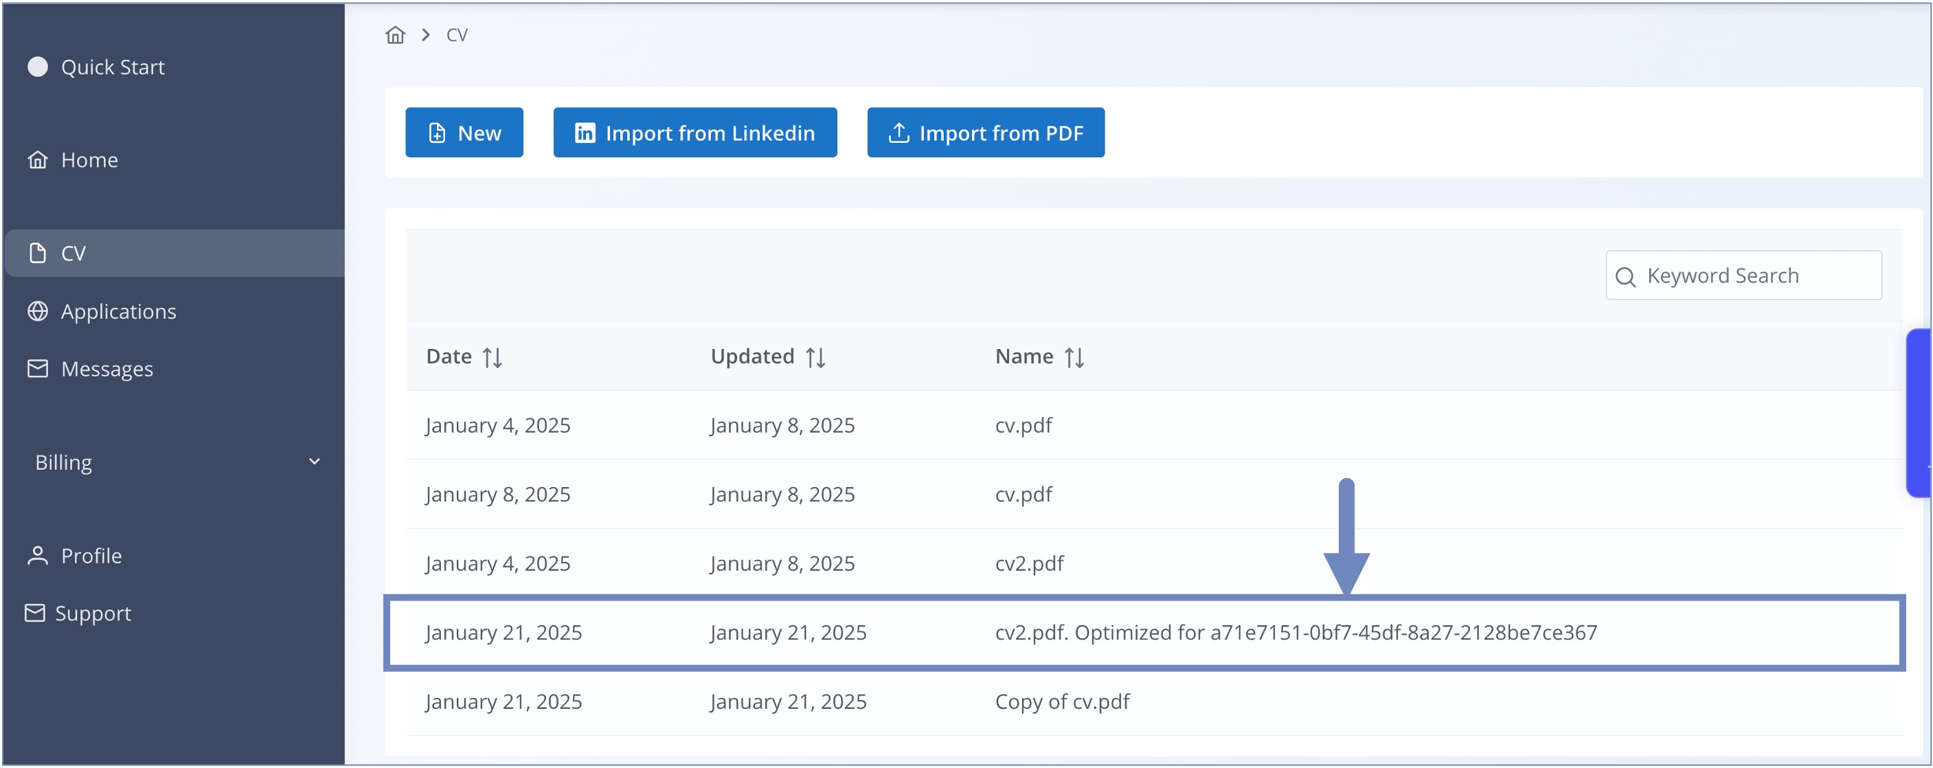The width and height of the screenshot is (1933, 768).
Task: Open the cv2.pdf row
Action: (x=1153, y=563)
